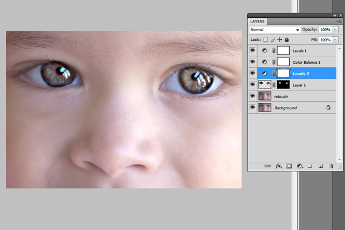Collapse Layers panel to icons
The image size is (345, 230).
(335, 16)
